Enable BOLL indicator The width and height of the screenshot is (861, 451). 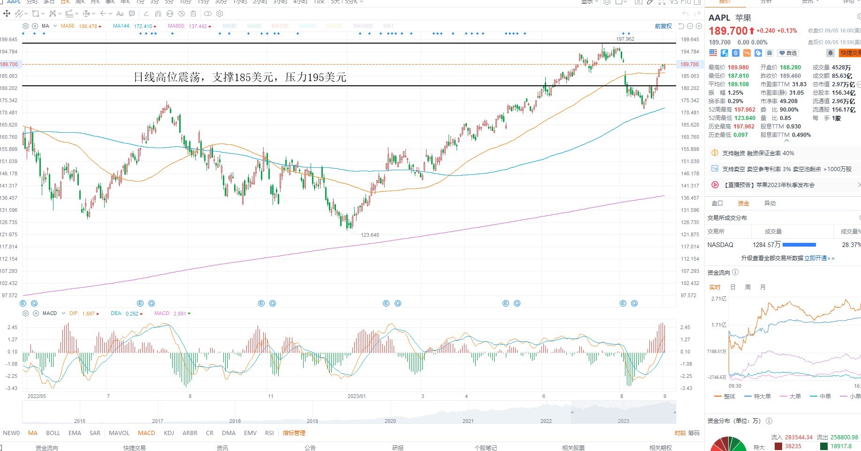point(53,433)
